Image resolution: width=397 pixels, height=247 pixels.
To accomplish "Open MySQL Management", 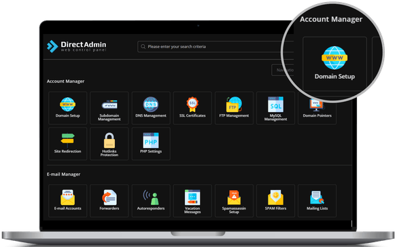I will tap(275, 108).
